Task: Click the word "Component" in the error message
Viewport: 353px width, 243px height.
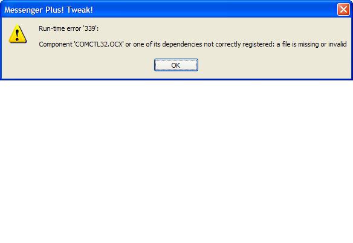Action: point(56,44)
